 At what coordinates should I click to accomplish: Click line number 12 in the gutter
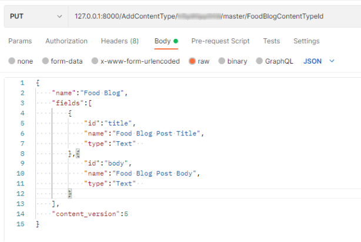20,194
